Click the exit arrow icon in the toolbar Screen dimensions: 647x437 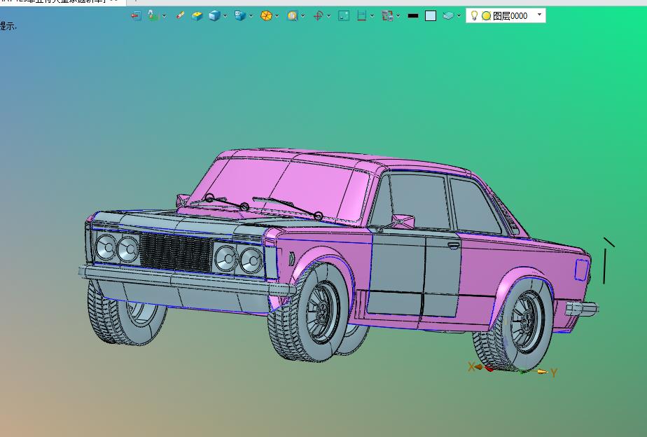pos(136,16)
